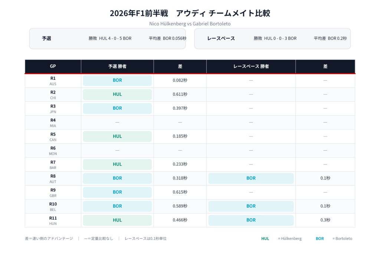The height and width of the screenshot is (259, 380).
Task: Click the R4 MIA row label
Action: (x=53, y=122)
